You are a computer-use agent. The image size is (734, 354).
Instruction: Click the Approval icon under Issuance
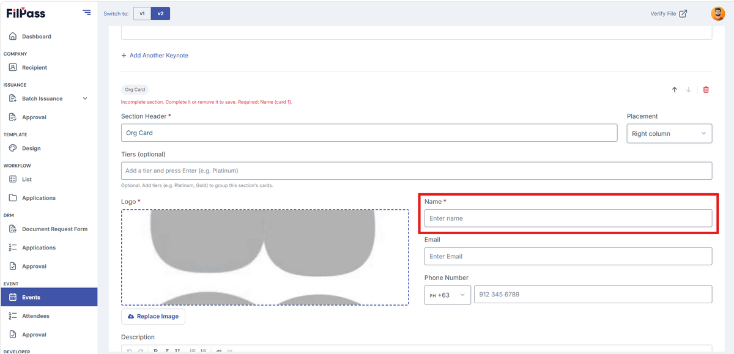tap(13, 117)
